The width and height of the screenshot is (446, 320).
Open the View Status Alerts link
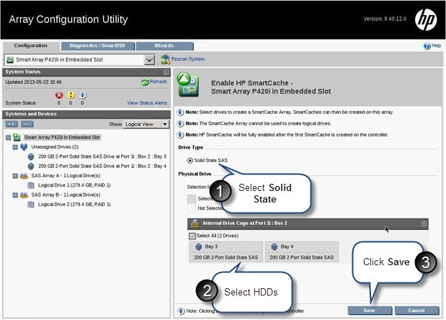coord(147,103)
